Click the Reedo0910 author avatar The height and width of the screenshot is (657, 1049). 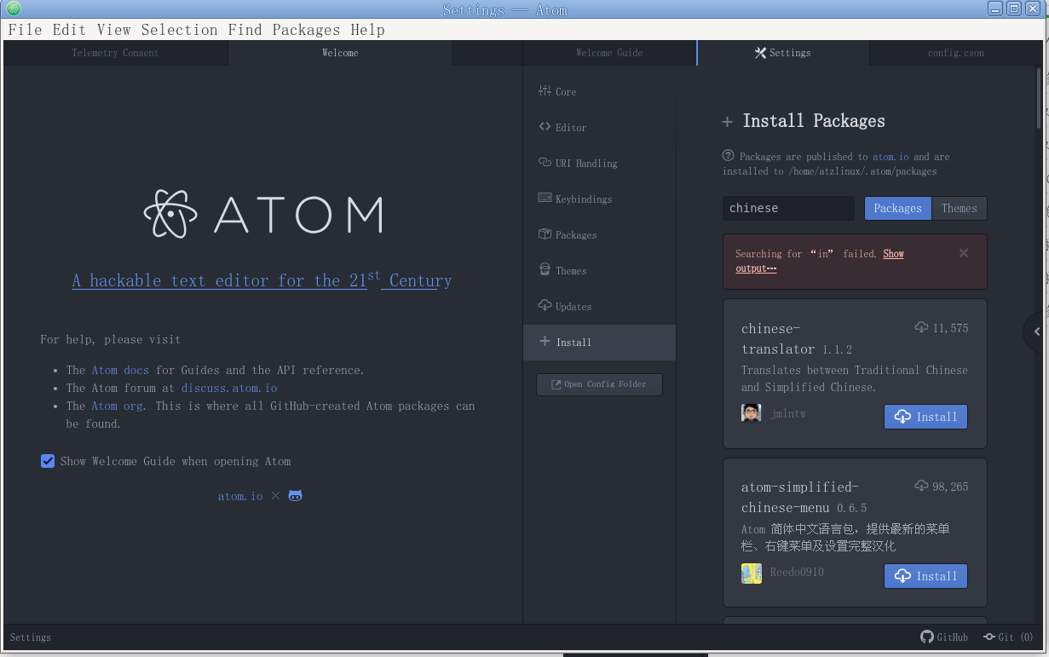(751, 573)
